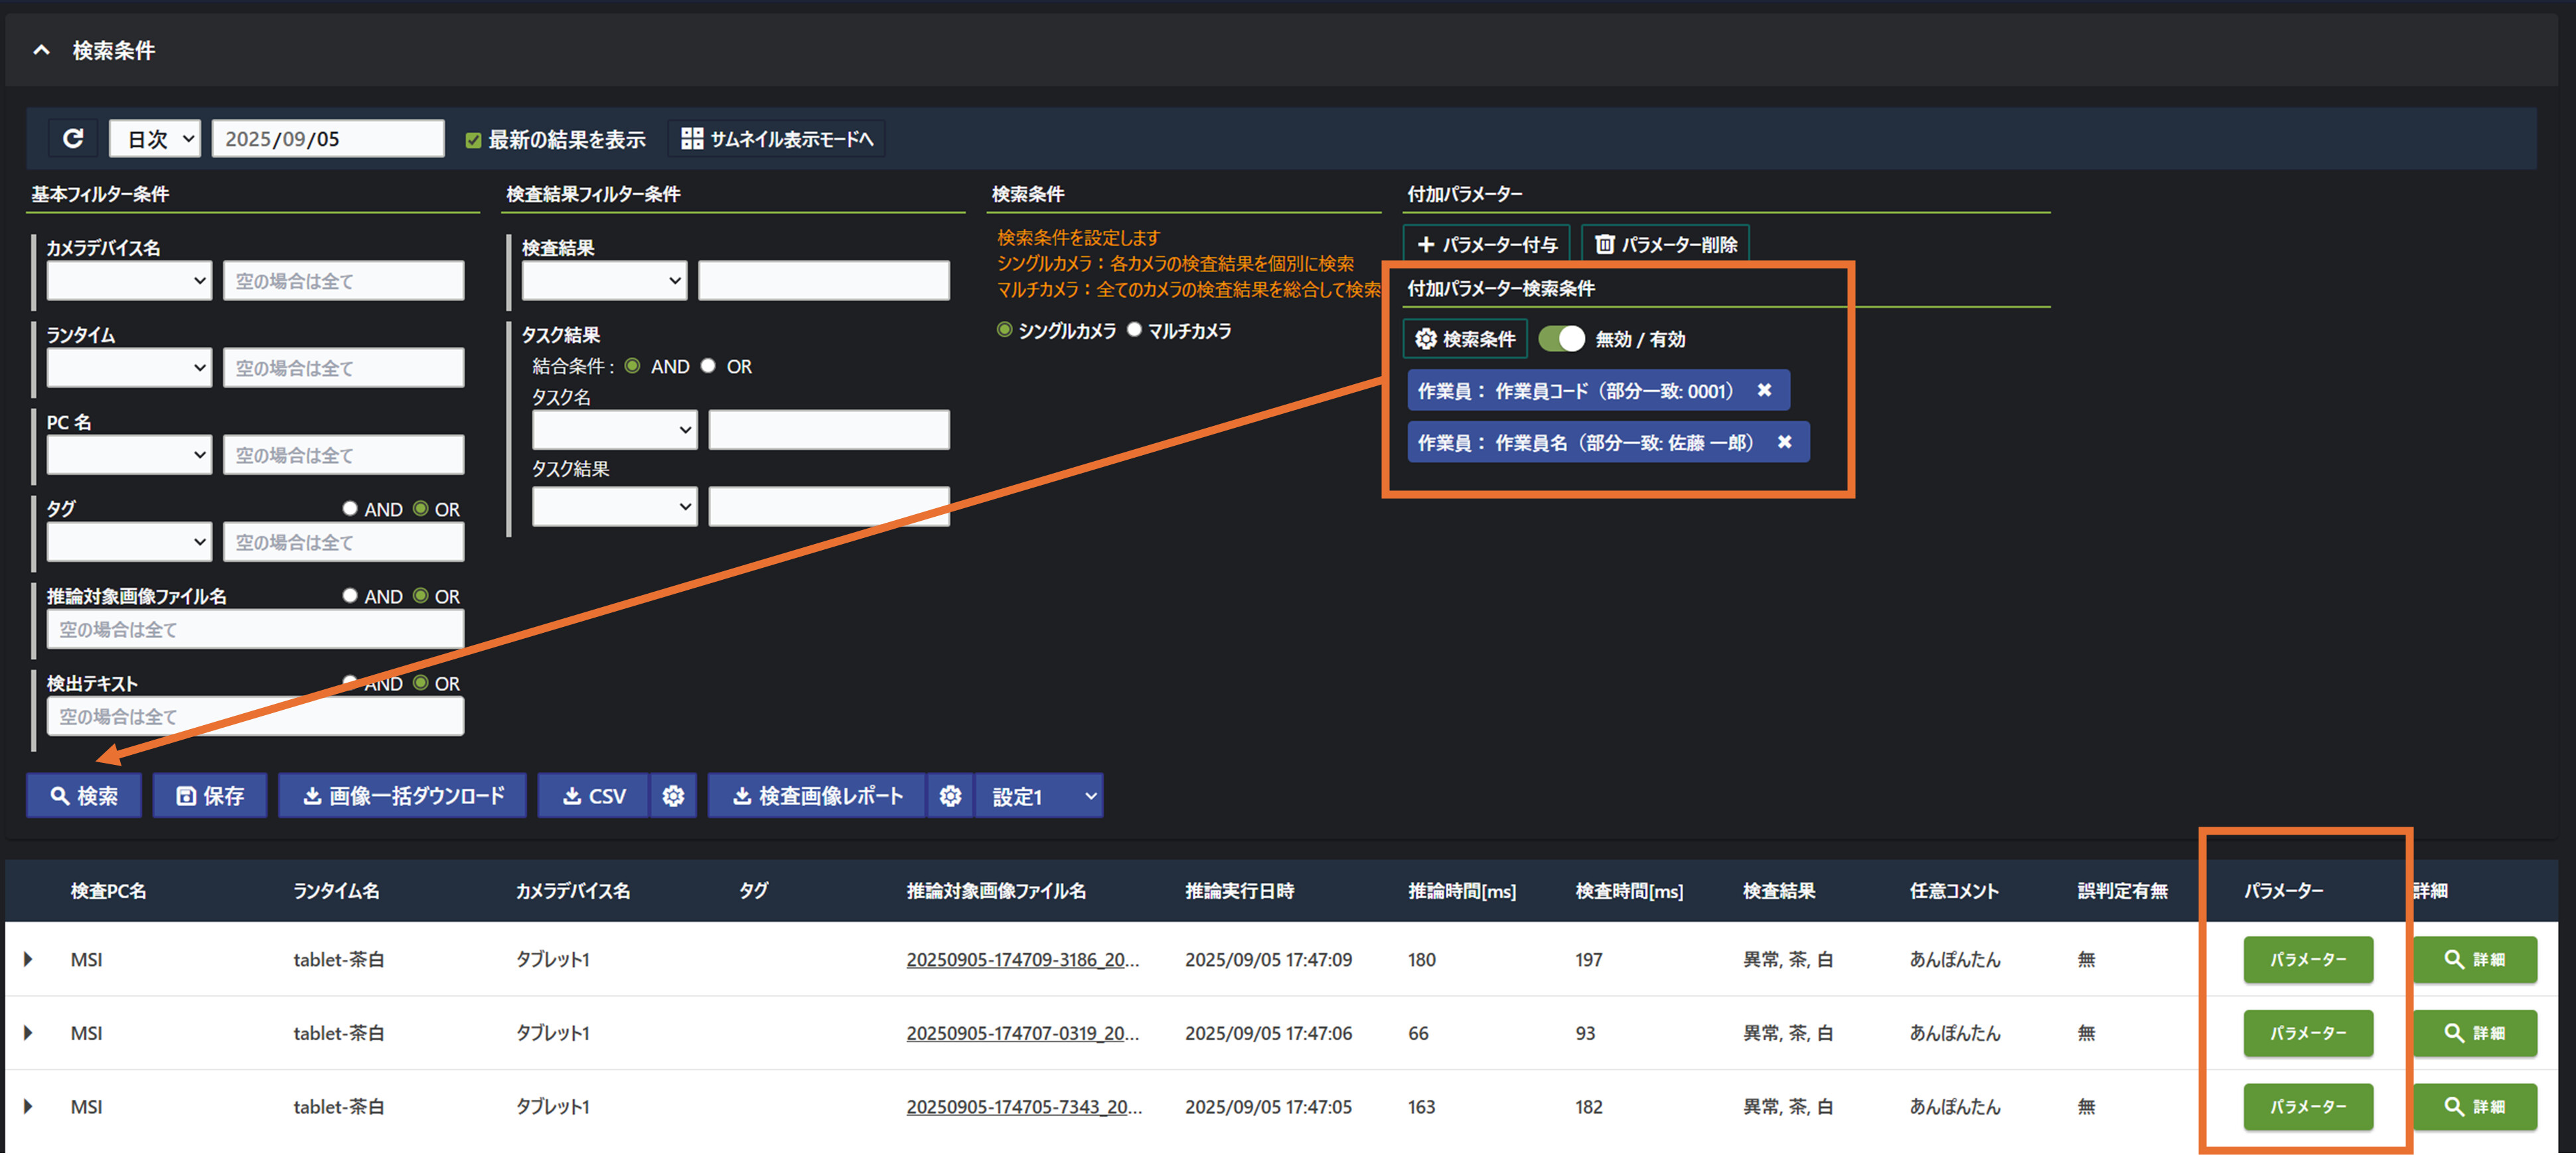This screenshot has height=1155, width=2576.
Task: Open inspection image report settings gear
Action: coord(950,796)
